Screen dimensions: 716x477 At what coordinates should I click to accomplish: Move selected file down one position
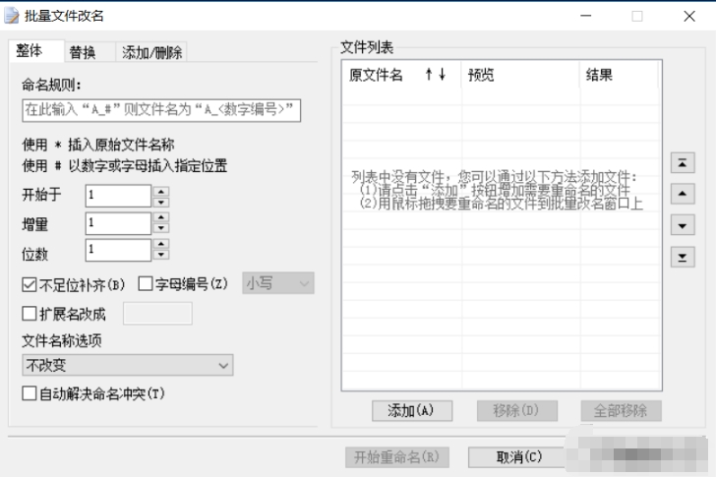pos(683,225)
